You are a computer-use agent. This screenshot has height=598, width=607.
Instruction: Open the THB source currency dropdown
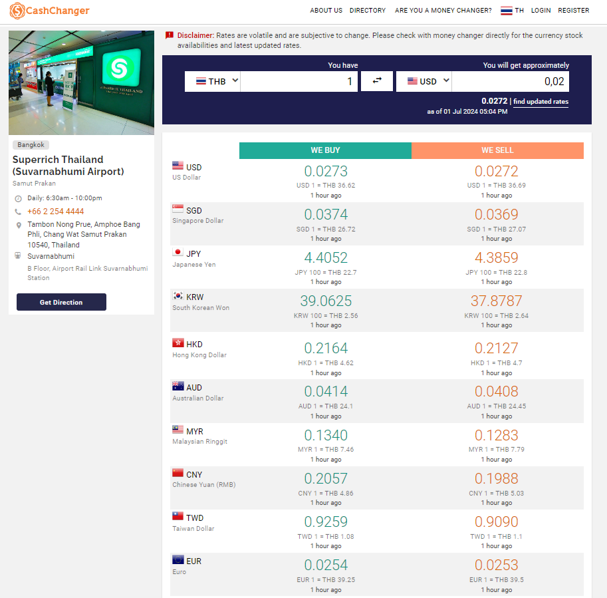[x=212, y=81]
